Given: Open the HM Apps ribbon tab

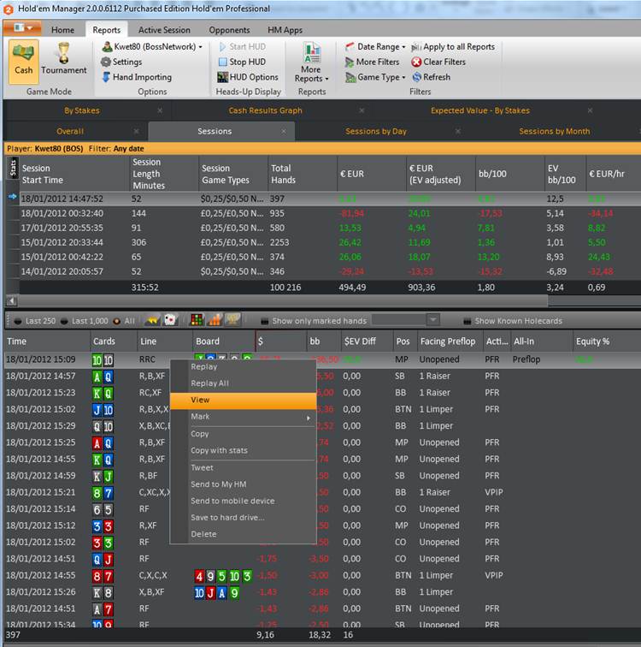Looking at the screenshot, I should (x=285, y=30).
